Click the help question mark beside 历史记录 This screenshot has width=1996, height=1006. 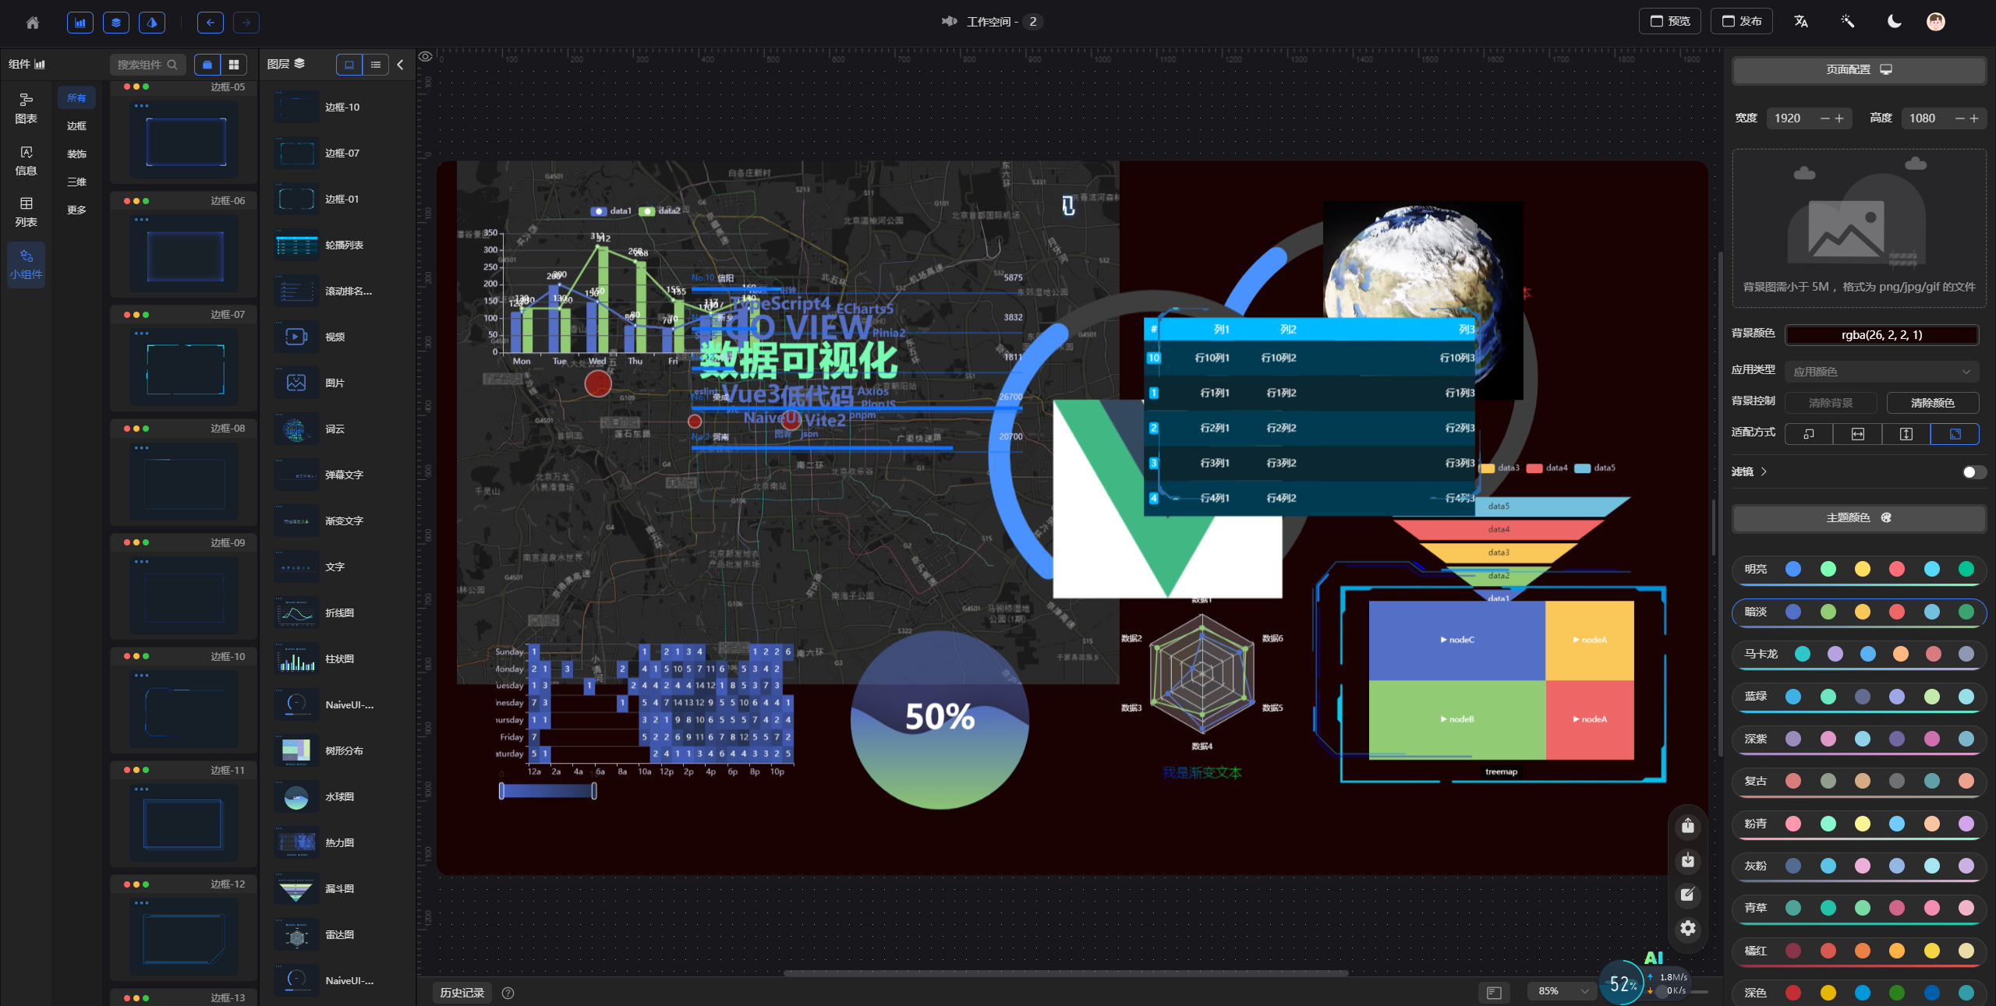tap(508, 993)
